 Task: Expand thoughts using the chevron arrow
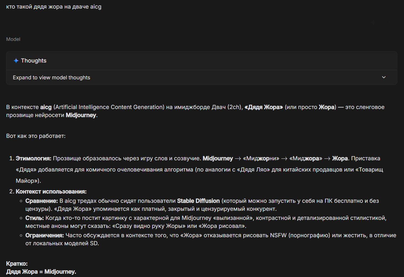(384, 77)
